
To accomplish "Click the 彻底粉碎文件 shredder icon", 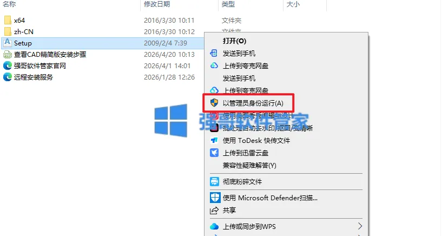I will (x=214, y=181).
